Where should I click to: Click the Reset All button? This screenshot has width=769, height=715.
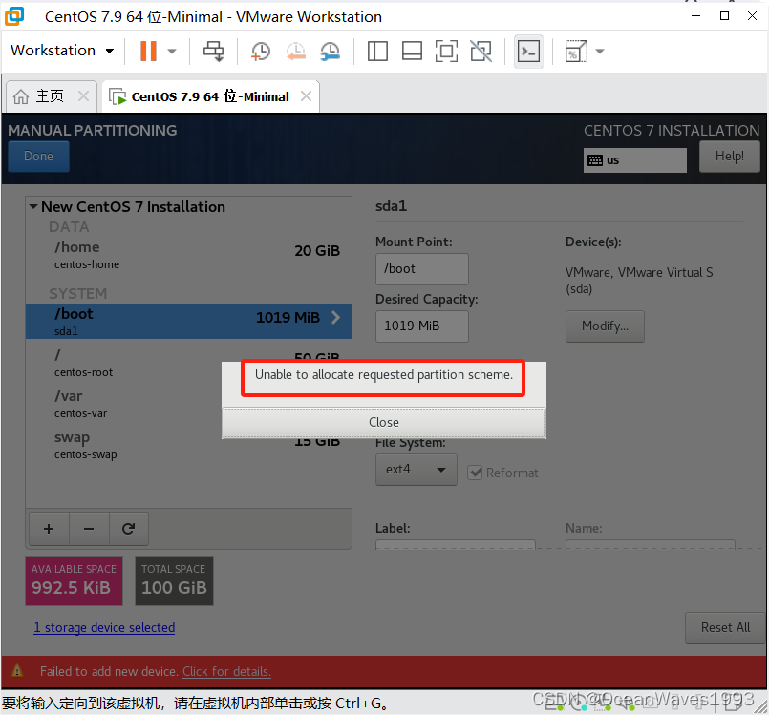tap(725, 628)
